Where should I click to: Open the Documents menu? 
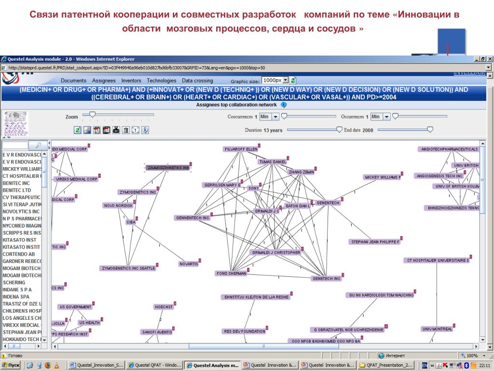tap(73, 81)
